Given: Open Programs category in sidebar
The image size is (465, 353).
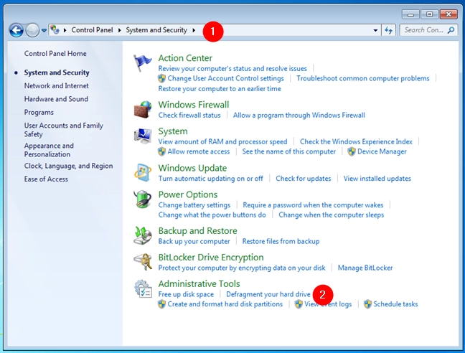Looking at the screenshot, I should [x=39, y=113].
